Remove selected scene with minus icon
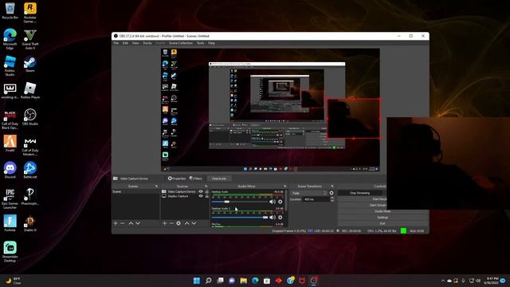 pyautogui.click(x=122, y=223)
